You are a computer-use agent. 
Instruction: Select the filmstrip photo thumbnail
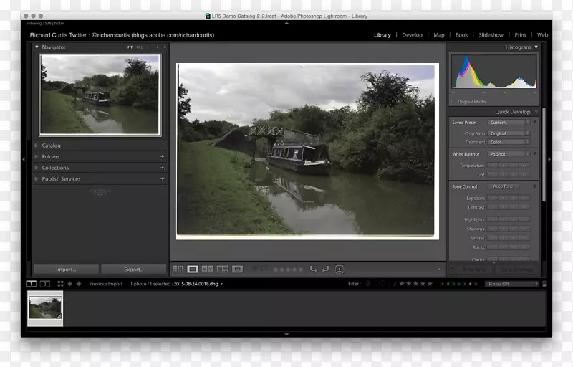pos(45,308)
